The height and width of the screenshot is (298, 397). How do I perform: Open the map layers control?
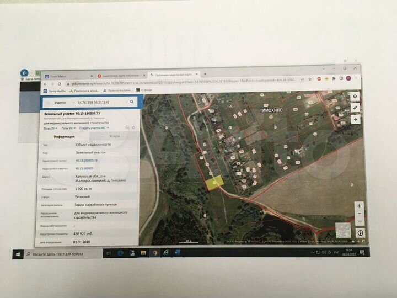click(355, 97)
